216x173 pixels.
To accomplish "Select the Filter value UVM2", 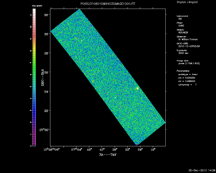I will [x=181, y=26].
